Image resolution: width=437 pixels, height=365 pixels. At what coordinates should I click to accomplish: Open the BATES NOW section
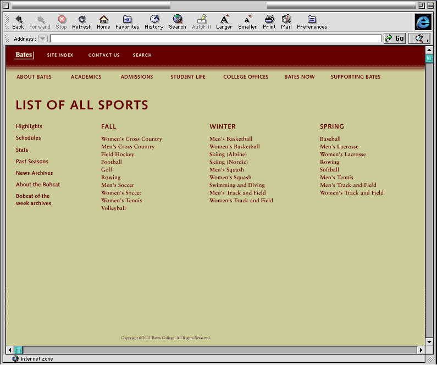(x=300, y=76)
